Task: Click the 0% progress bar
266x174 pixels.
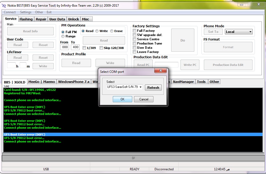Action: [x=133, y=158]
